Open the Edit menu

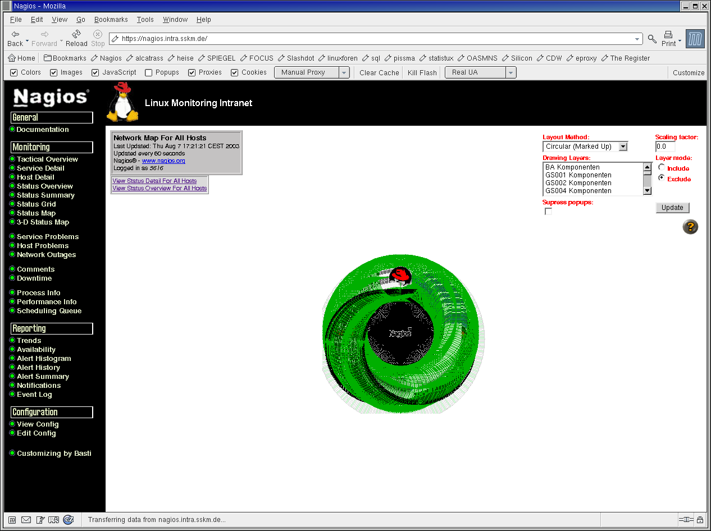[x=37, y=20]
